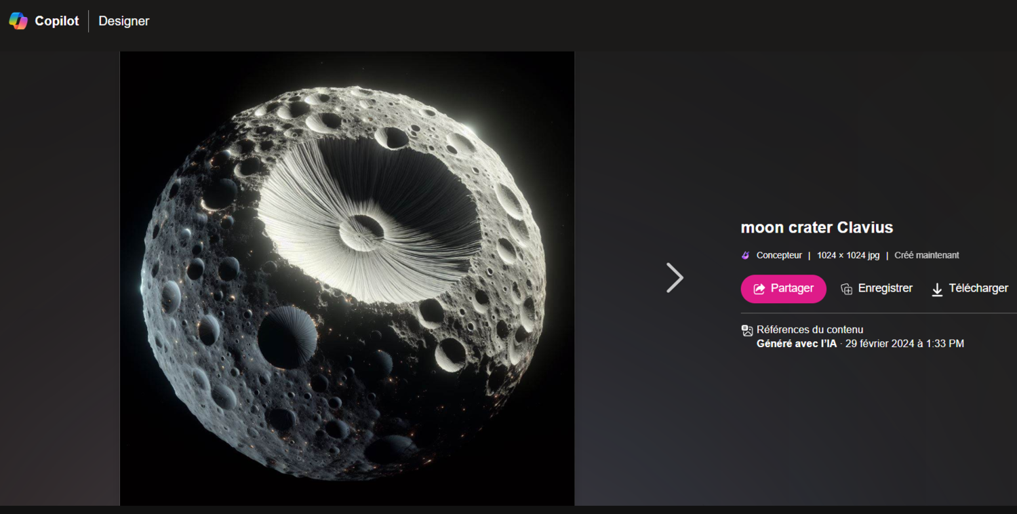The width and height of the screenshot is (1017, 514).
Task: Click the purple Concepteur icon
Action: (746, 256)
